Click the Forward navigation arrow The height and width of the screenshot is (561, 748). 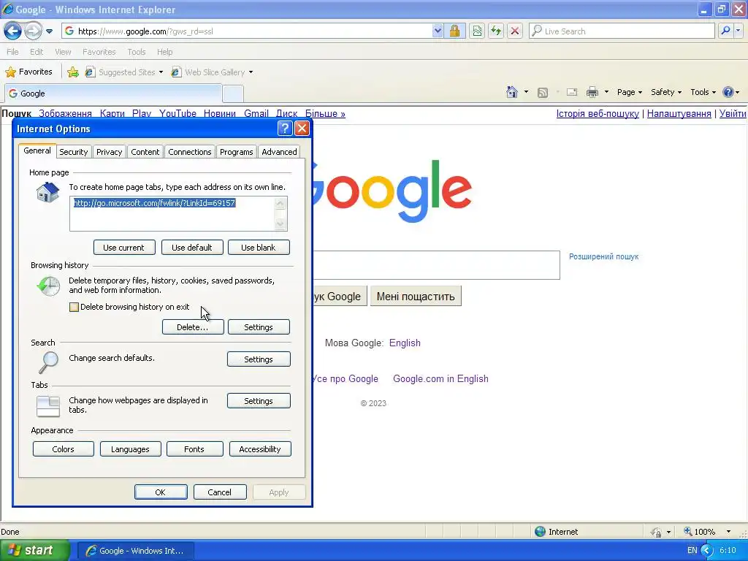click(33, 31)
